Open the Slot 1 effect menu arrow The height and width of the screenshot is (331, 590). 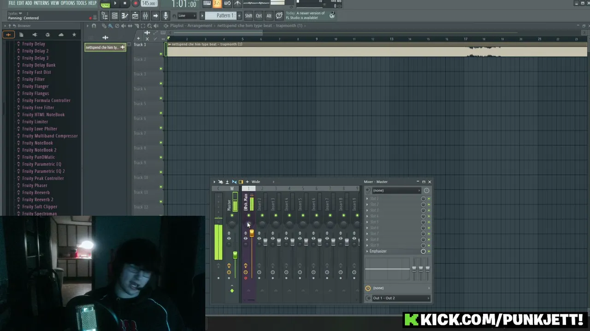367,199
